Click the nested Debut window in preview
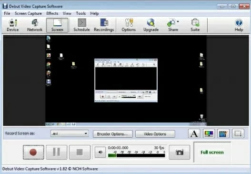 [126, 81]
